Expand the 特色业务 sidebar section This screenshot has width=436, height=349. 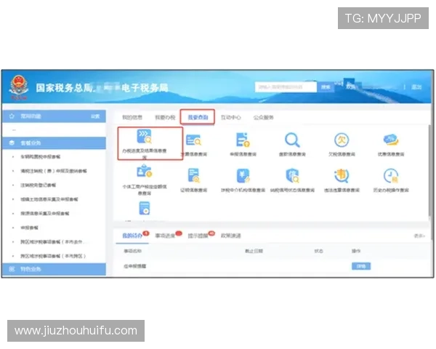coord(54,269)
